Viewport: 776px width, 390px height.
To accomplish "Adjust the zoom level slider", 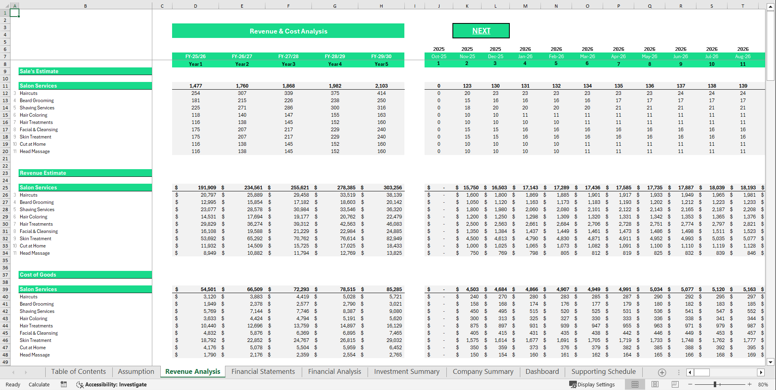I will (x=715, y=384).
